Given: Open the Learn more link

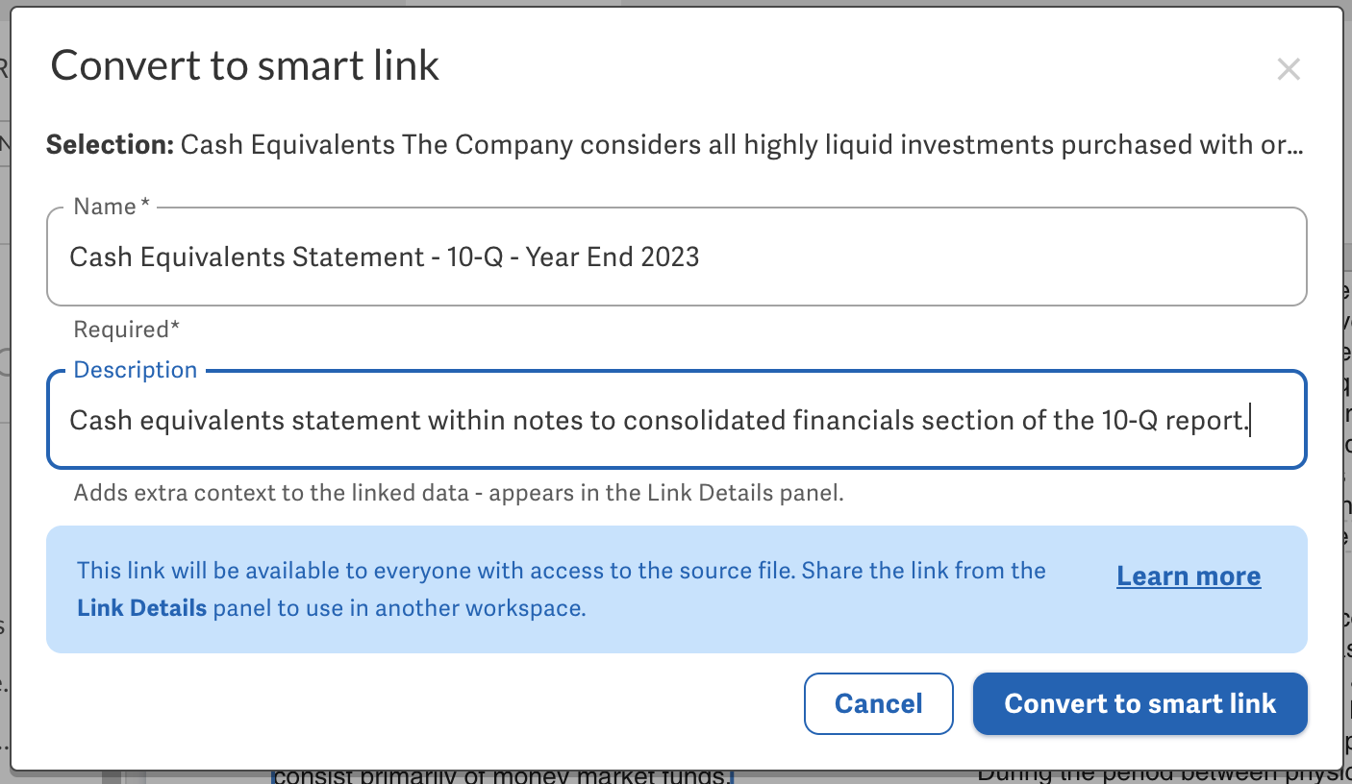Looking at the screenshot, I should [1188, 576].
